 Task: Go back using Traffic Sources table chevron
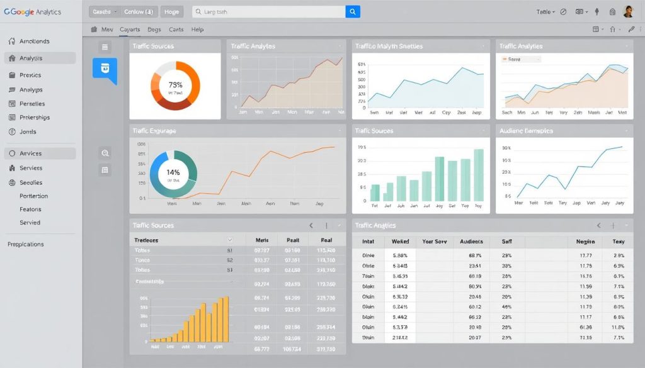pyautogui.click(x=311, y=225)
